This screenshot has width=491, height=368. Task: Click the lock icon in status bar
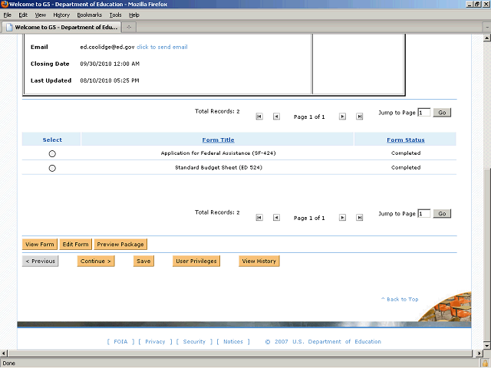pos(486,363)
